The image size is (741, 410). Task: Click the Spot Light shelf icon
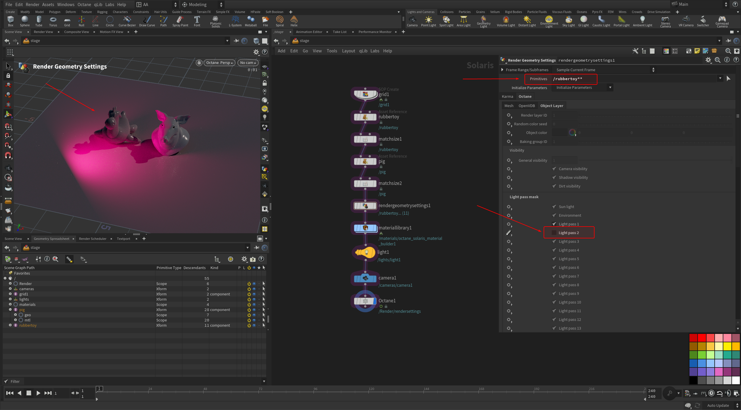pyautogui.click(x=446, y=21)
